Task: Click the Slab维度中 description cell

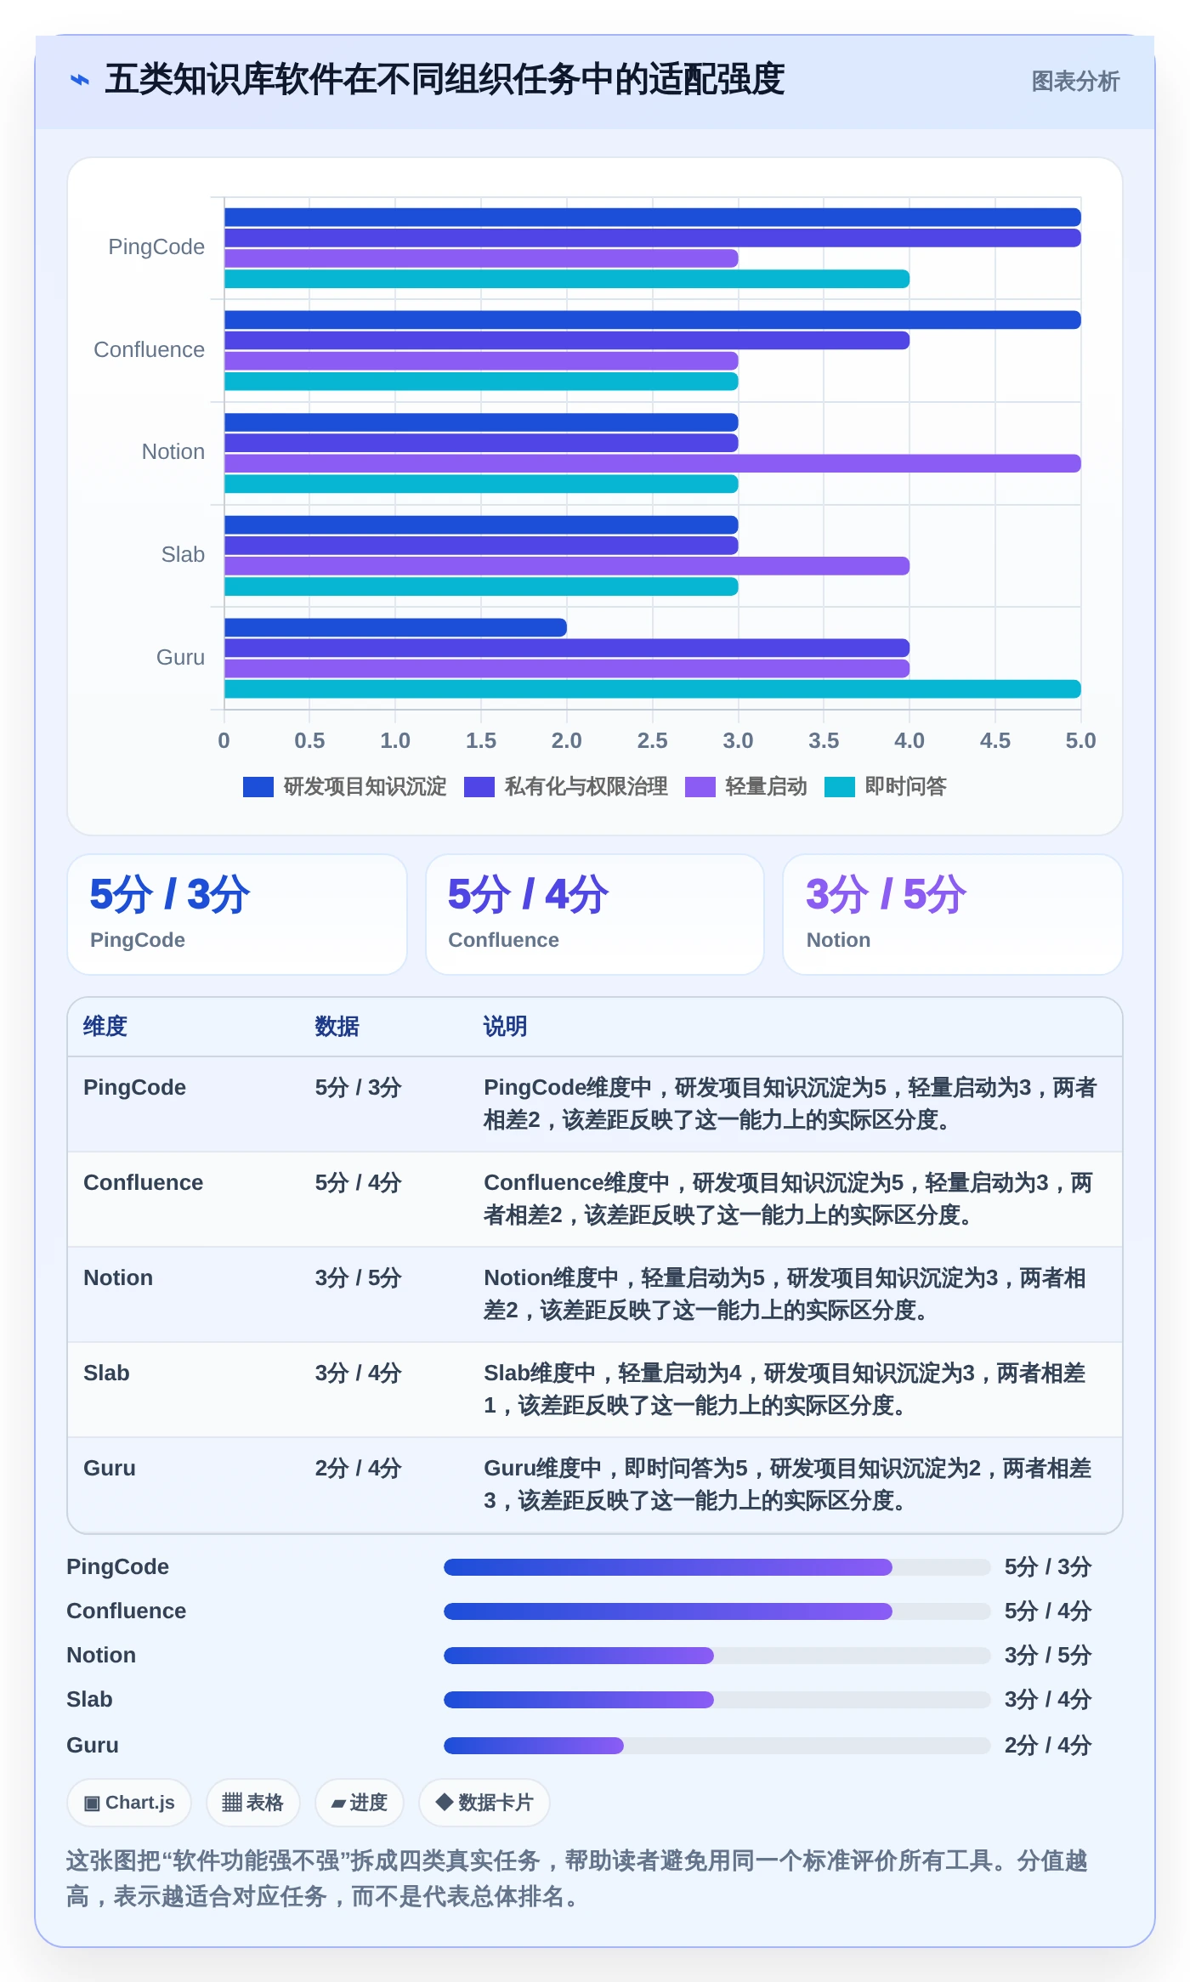Action: click(x=785, y=1390)
